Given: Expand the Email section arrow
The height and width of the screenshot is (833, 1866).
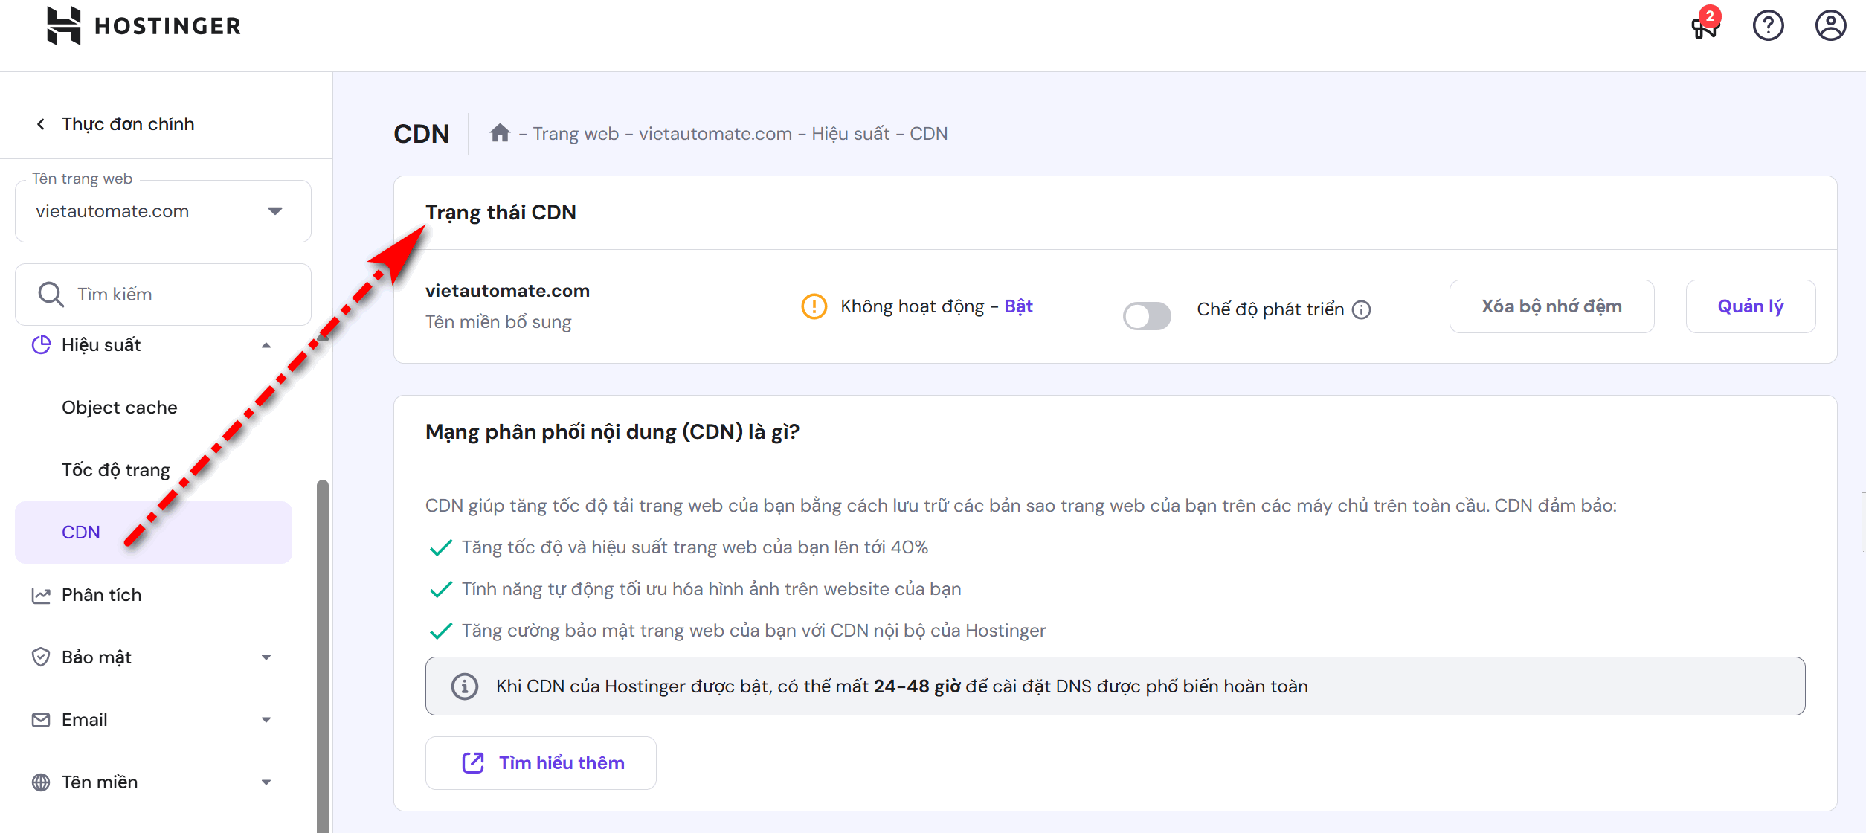Looking at the screenshot, I should tap(266, 720).
